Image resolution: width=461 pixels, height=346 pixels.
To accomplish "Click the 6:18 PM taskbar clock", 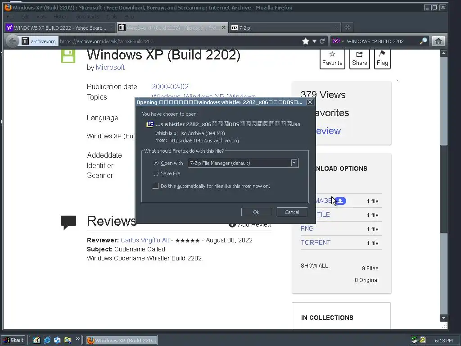I will point(443,341).
